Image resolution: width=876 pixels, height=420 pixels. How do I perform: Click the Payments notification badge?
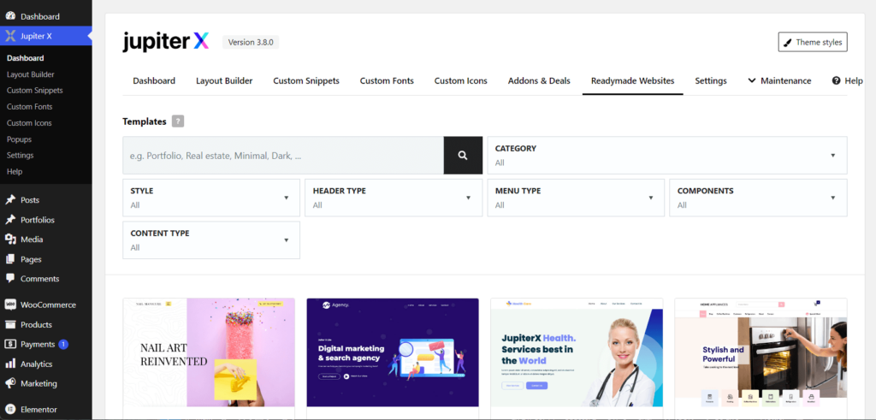pyautogui.click(x=63, y=345)
